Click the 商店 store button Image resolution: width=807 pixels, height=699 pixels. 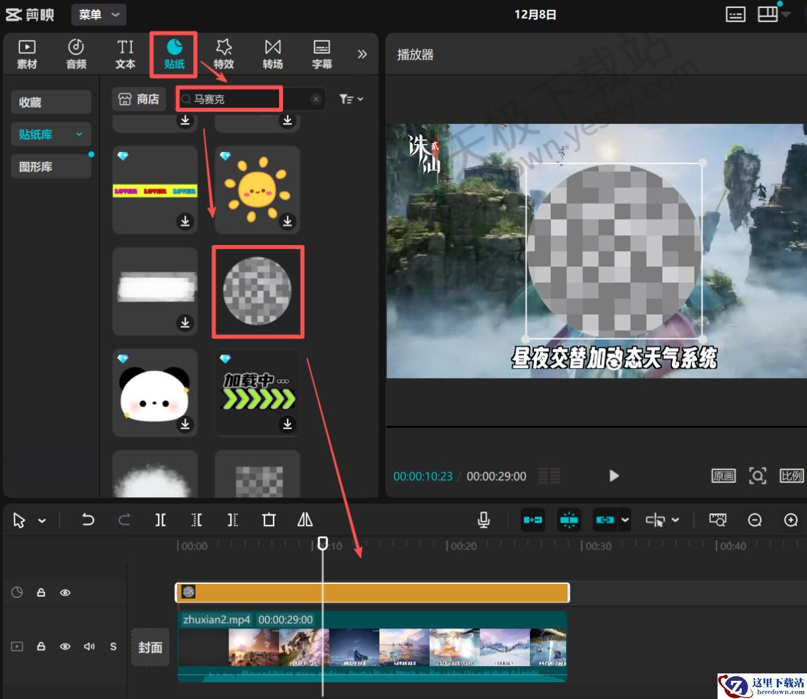tap(139, 99)
